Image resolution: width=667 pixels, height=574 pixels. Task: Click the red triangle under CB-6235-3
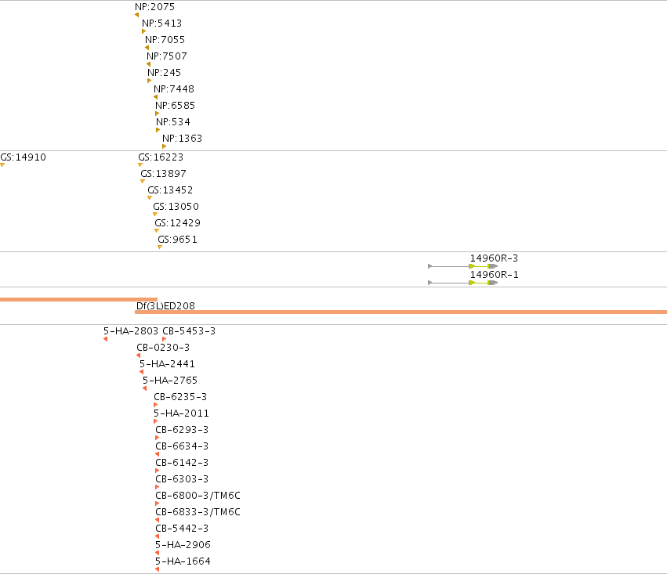click(156, 405)
